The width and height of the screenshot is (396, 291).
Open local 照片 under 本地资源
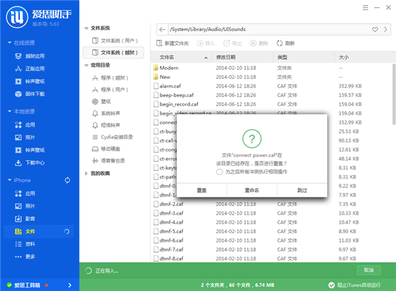click(x=25, y=138)
